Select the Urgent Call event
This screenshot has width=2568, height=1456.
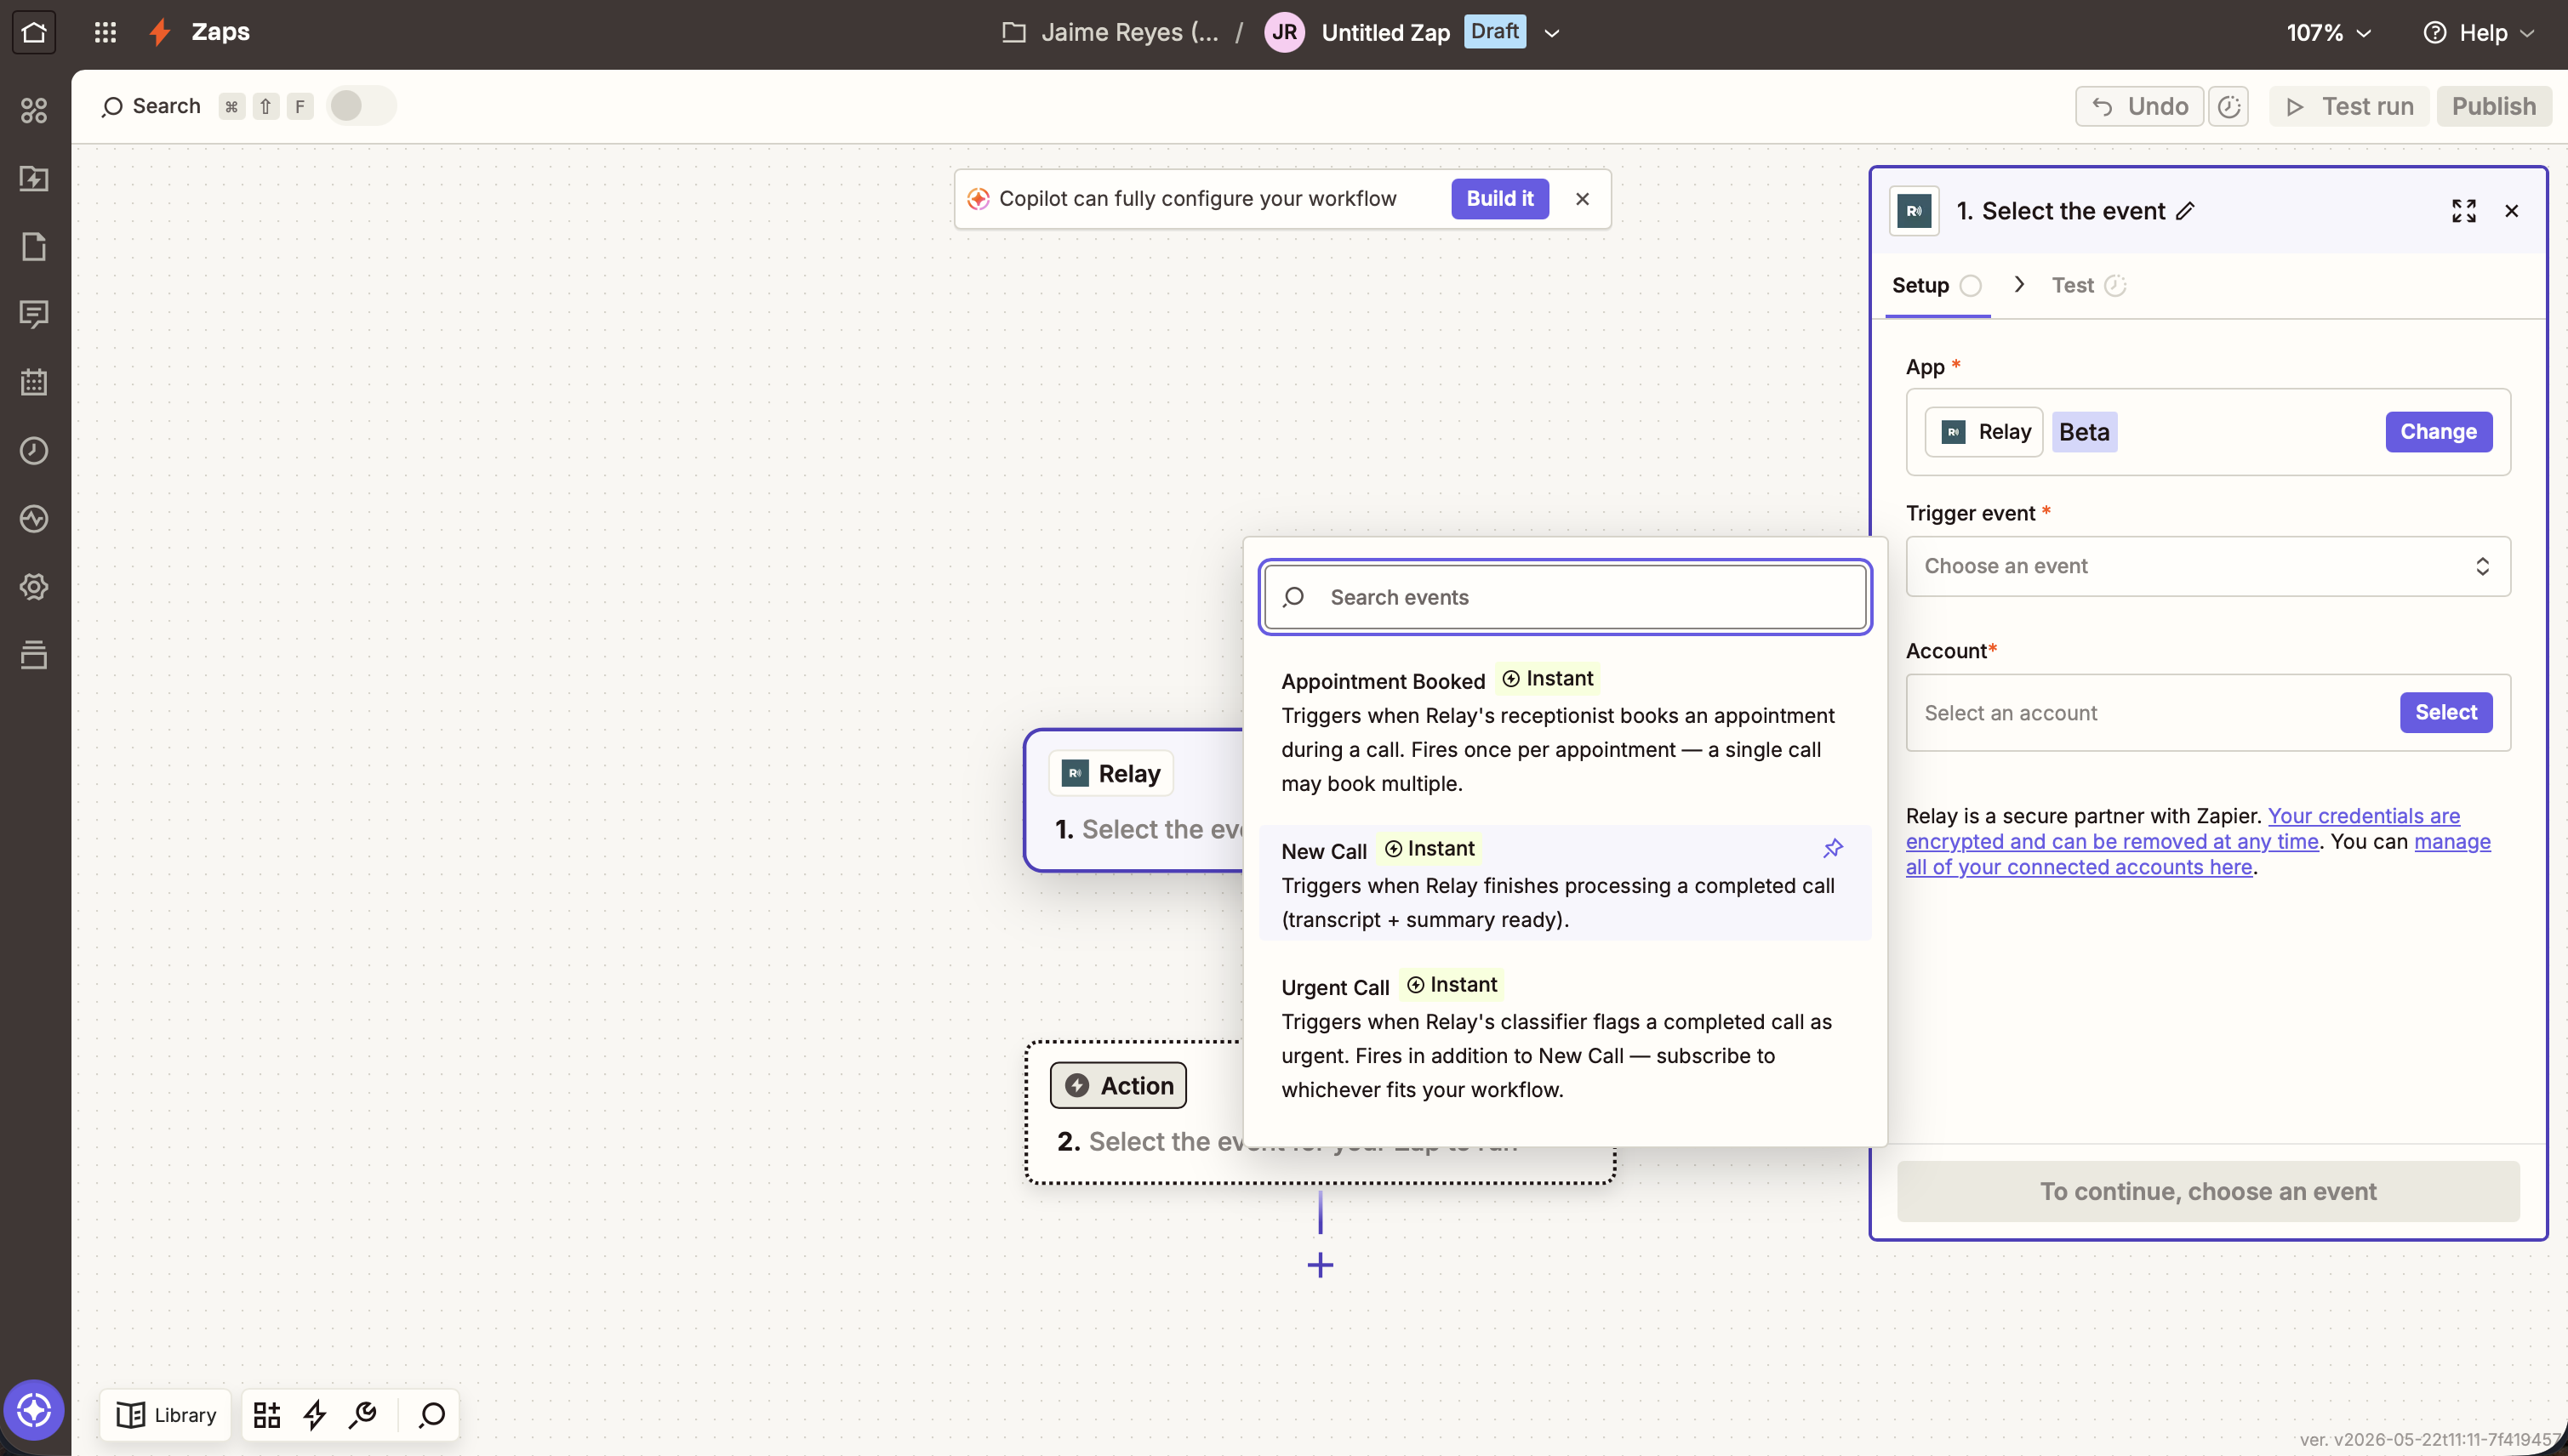click(x=1565, y=1037)
